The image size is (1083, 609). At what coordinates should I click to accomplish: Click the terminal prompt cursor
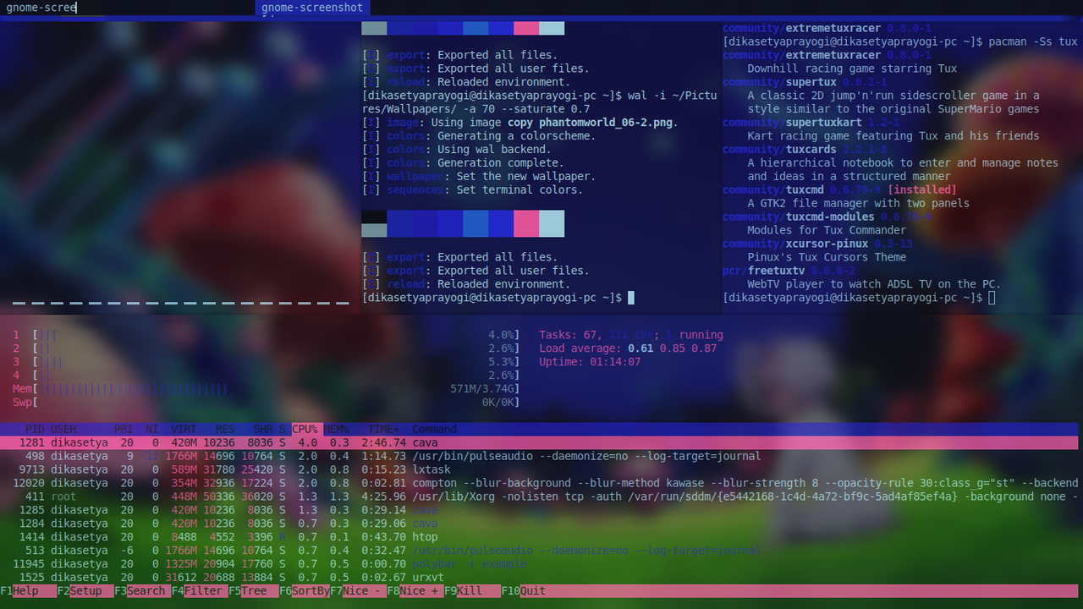point(629,298)
